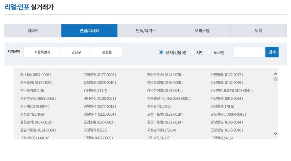
Task: Click the 검색 search button
Action: [272, 52]
